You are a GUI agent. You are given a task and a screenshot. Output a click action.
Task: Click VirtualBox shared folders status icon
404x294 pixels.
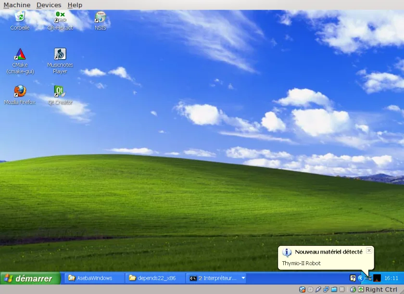(334, 289)
